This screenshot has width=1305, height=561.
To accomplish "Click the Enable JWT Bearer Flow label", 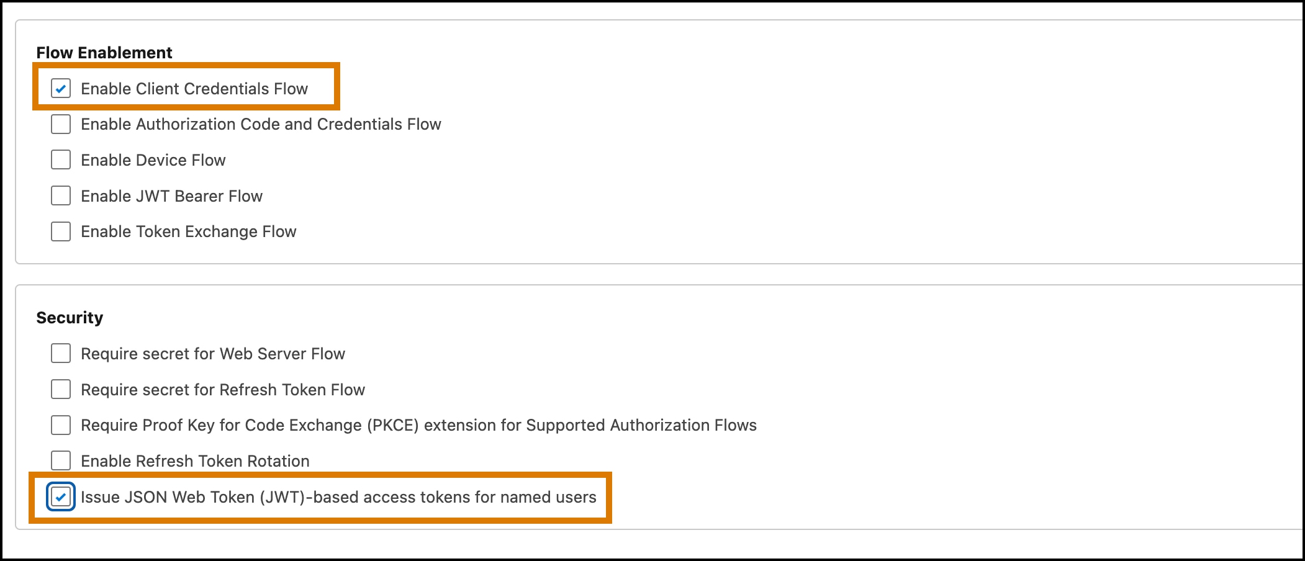I will coord(171,196).
